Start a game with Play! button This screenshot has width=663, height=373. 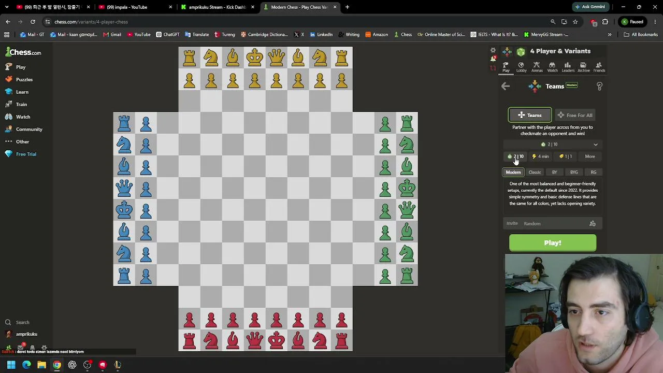coord(553,243)
